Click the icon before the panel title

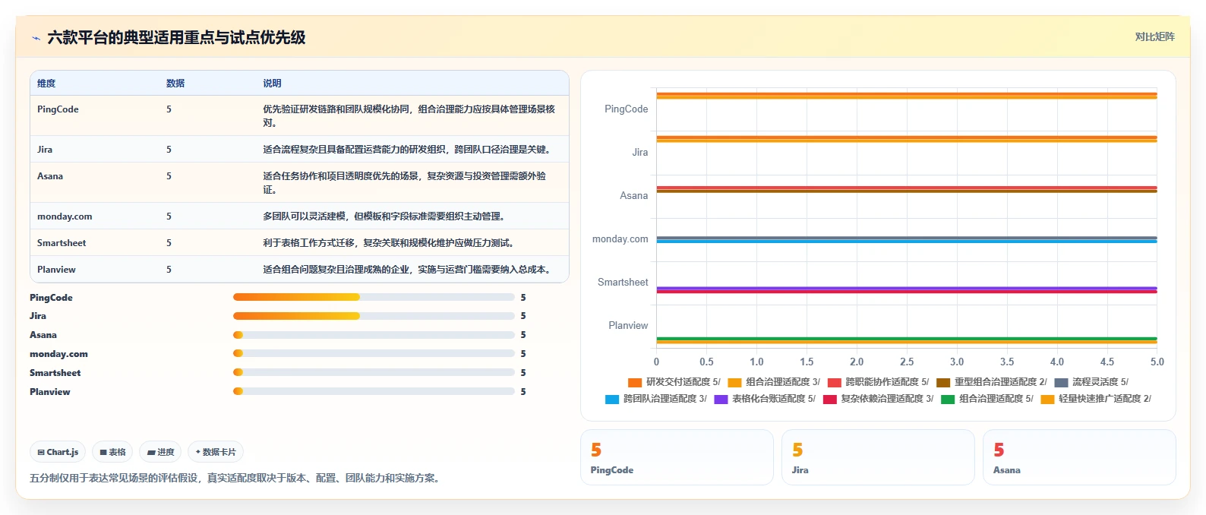[36, 38]
